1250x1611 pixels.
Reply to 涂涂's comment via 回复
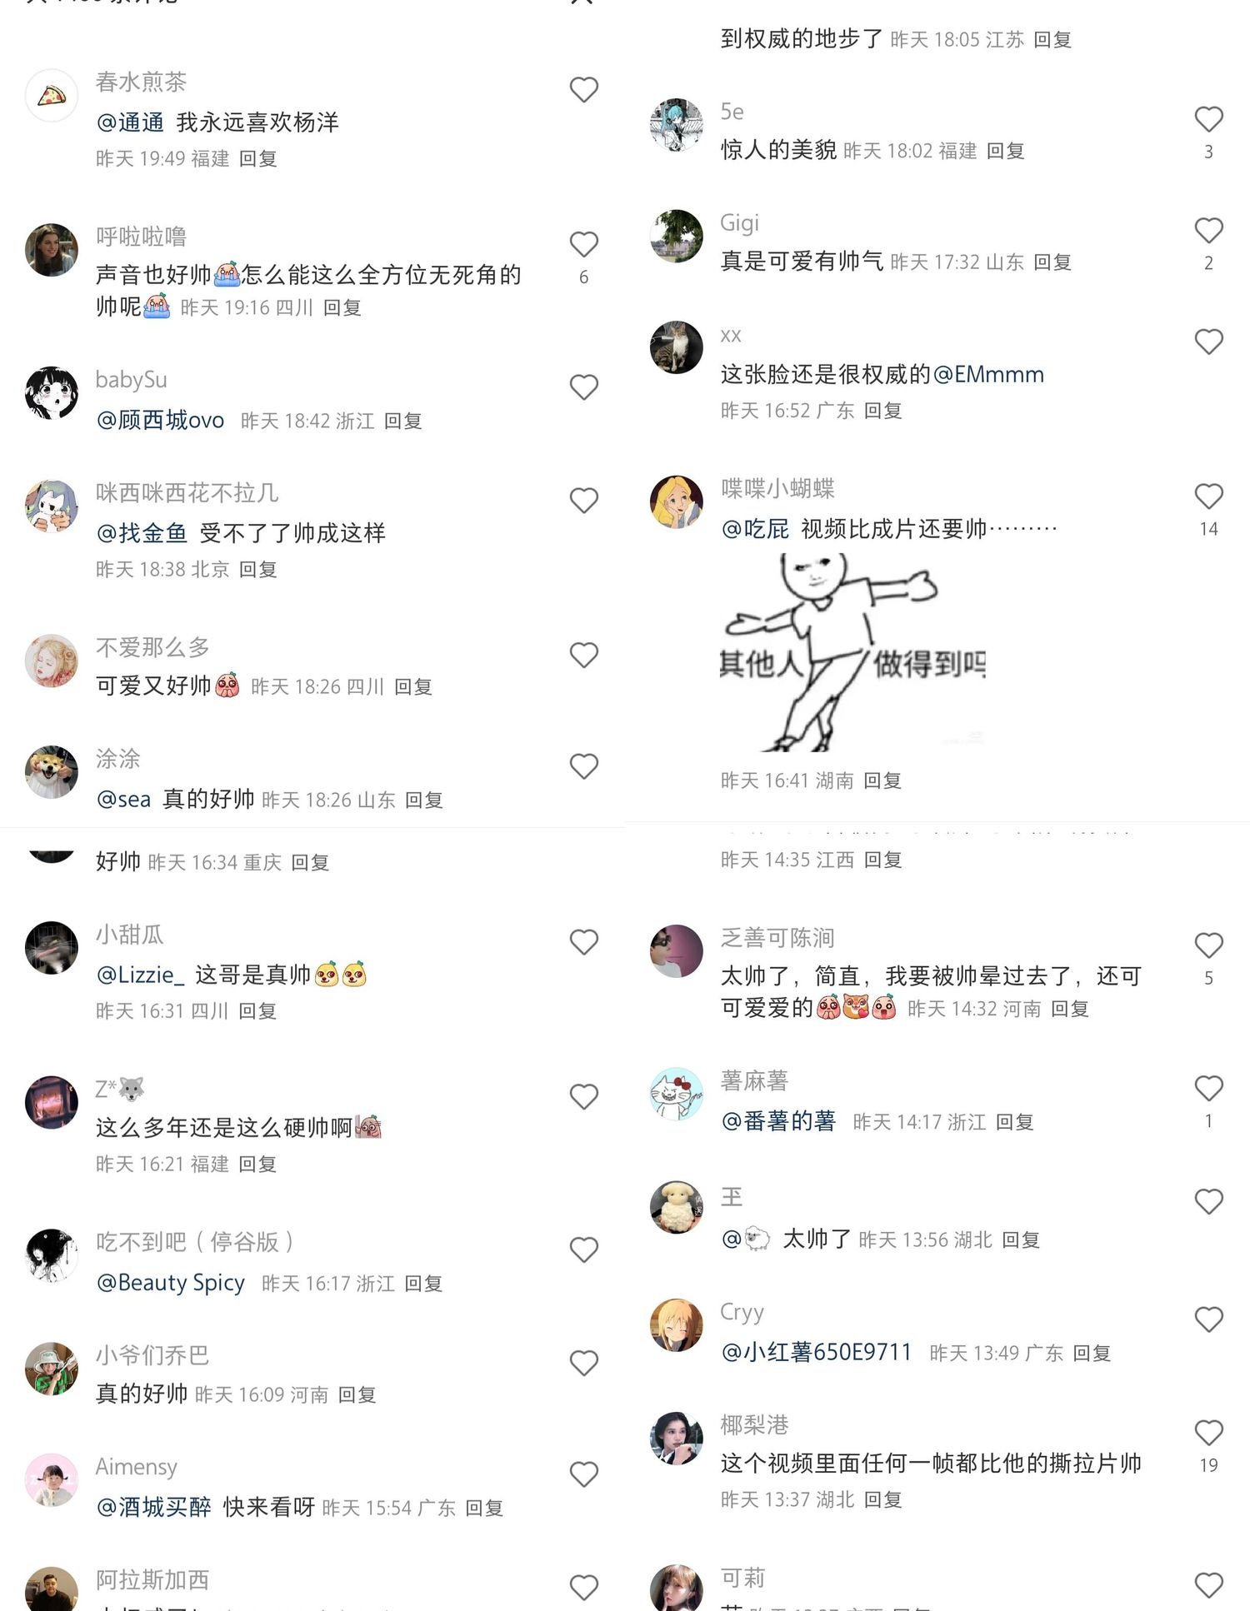(423, 800)
